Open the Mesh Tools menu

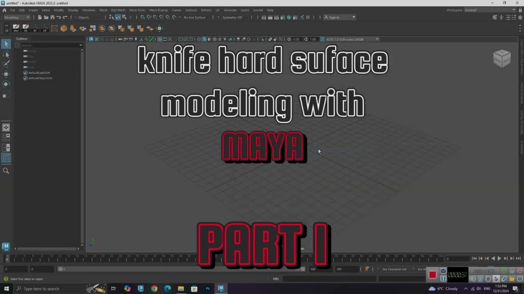click(137, 10)
